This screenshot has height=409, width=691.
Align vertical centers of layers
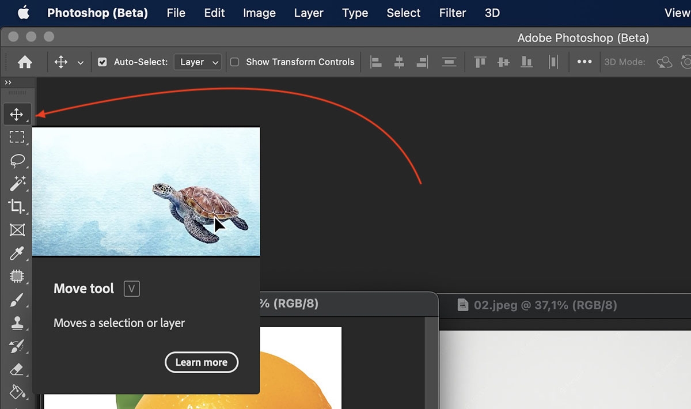click(x=503, y=62)
